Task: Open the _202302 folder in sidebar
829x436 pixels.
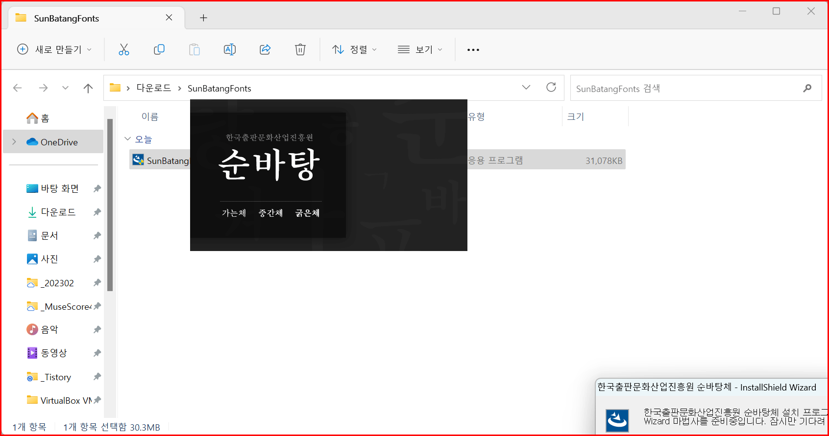Action: pos(50,283)
